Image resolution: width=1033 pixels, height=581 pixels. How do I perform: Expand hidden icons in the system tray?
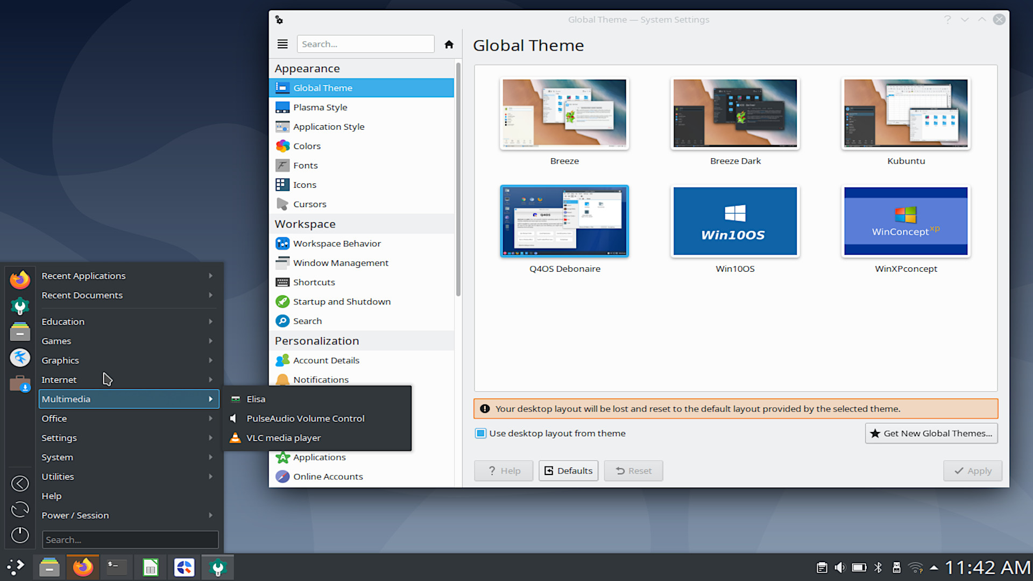(x=933, y=566)
